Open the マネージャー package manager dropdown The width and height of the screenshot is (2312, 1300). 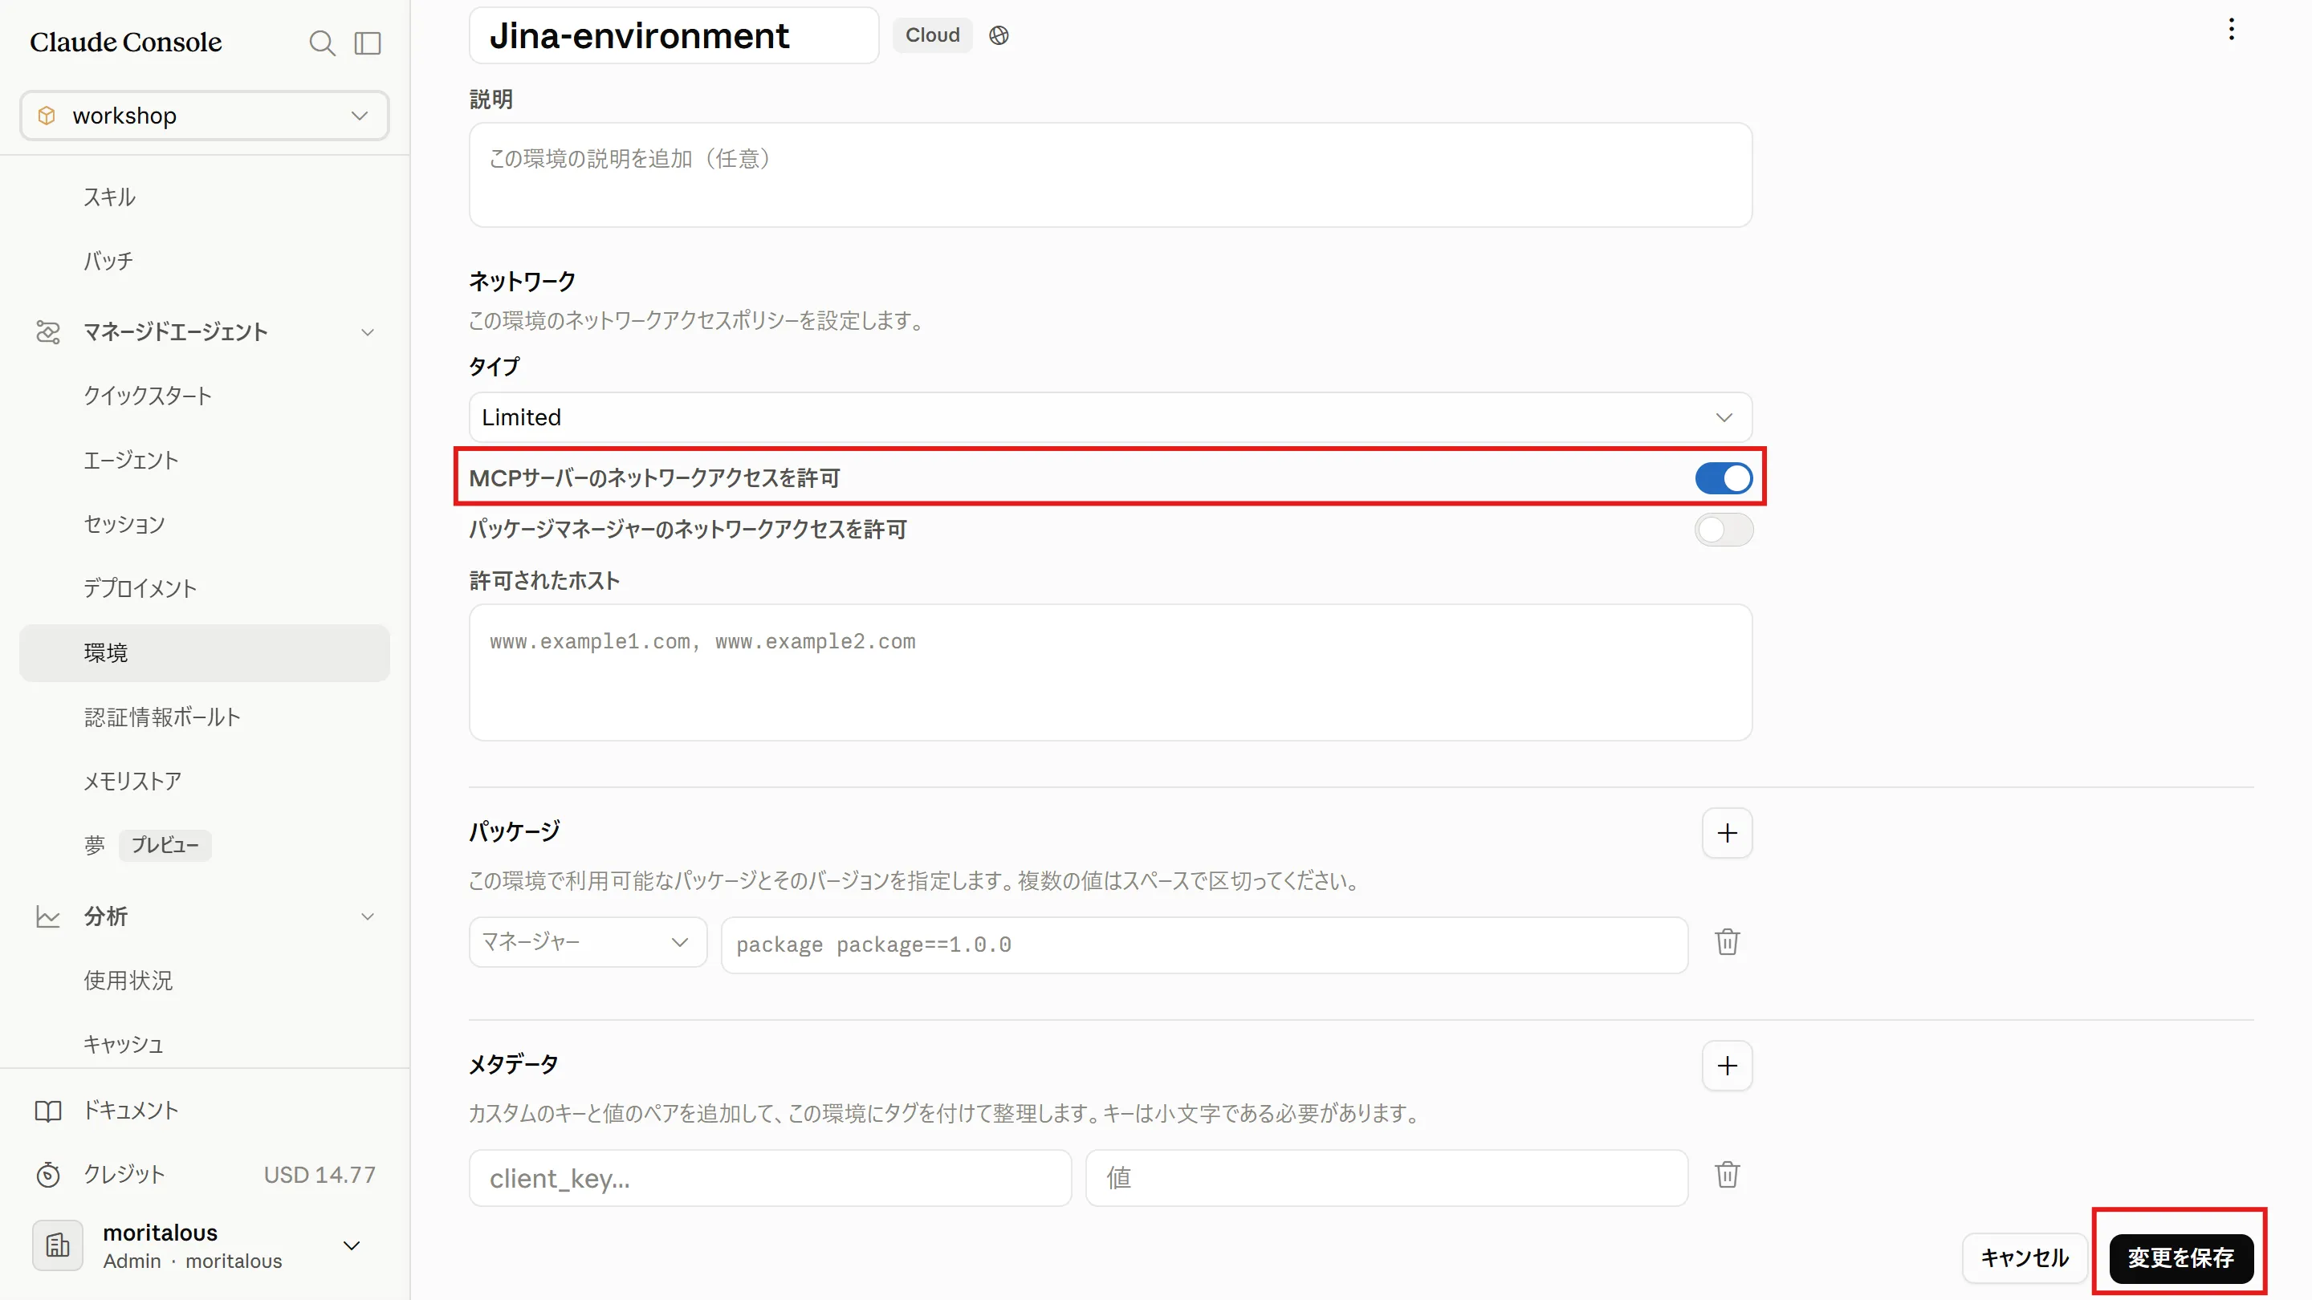(x=588, y=942)
